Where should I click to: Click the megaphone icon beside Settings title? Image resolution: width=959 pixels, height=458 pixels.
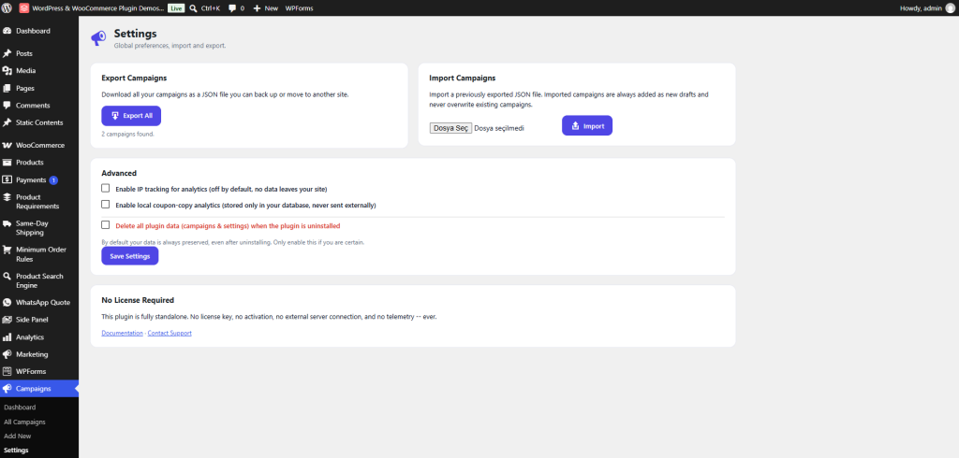[98, 38]
